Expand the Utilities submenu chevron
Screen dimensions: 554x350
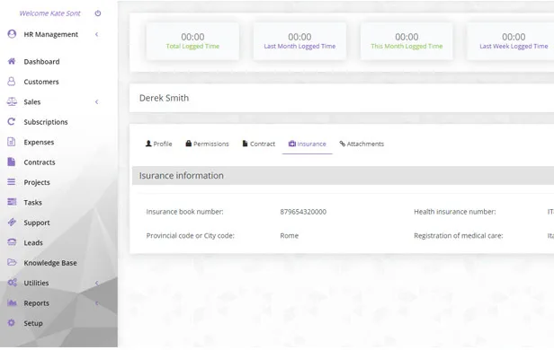(x=97, y=283)
